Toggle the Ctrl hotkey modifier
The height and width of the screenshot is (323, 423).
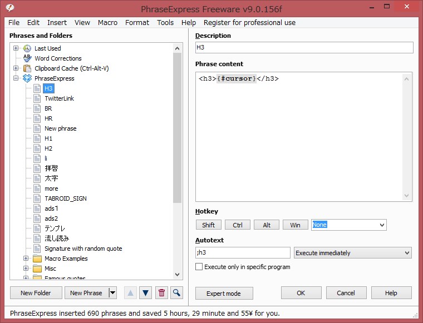click(x=238, y=225)
